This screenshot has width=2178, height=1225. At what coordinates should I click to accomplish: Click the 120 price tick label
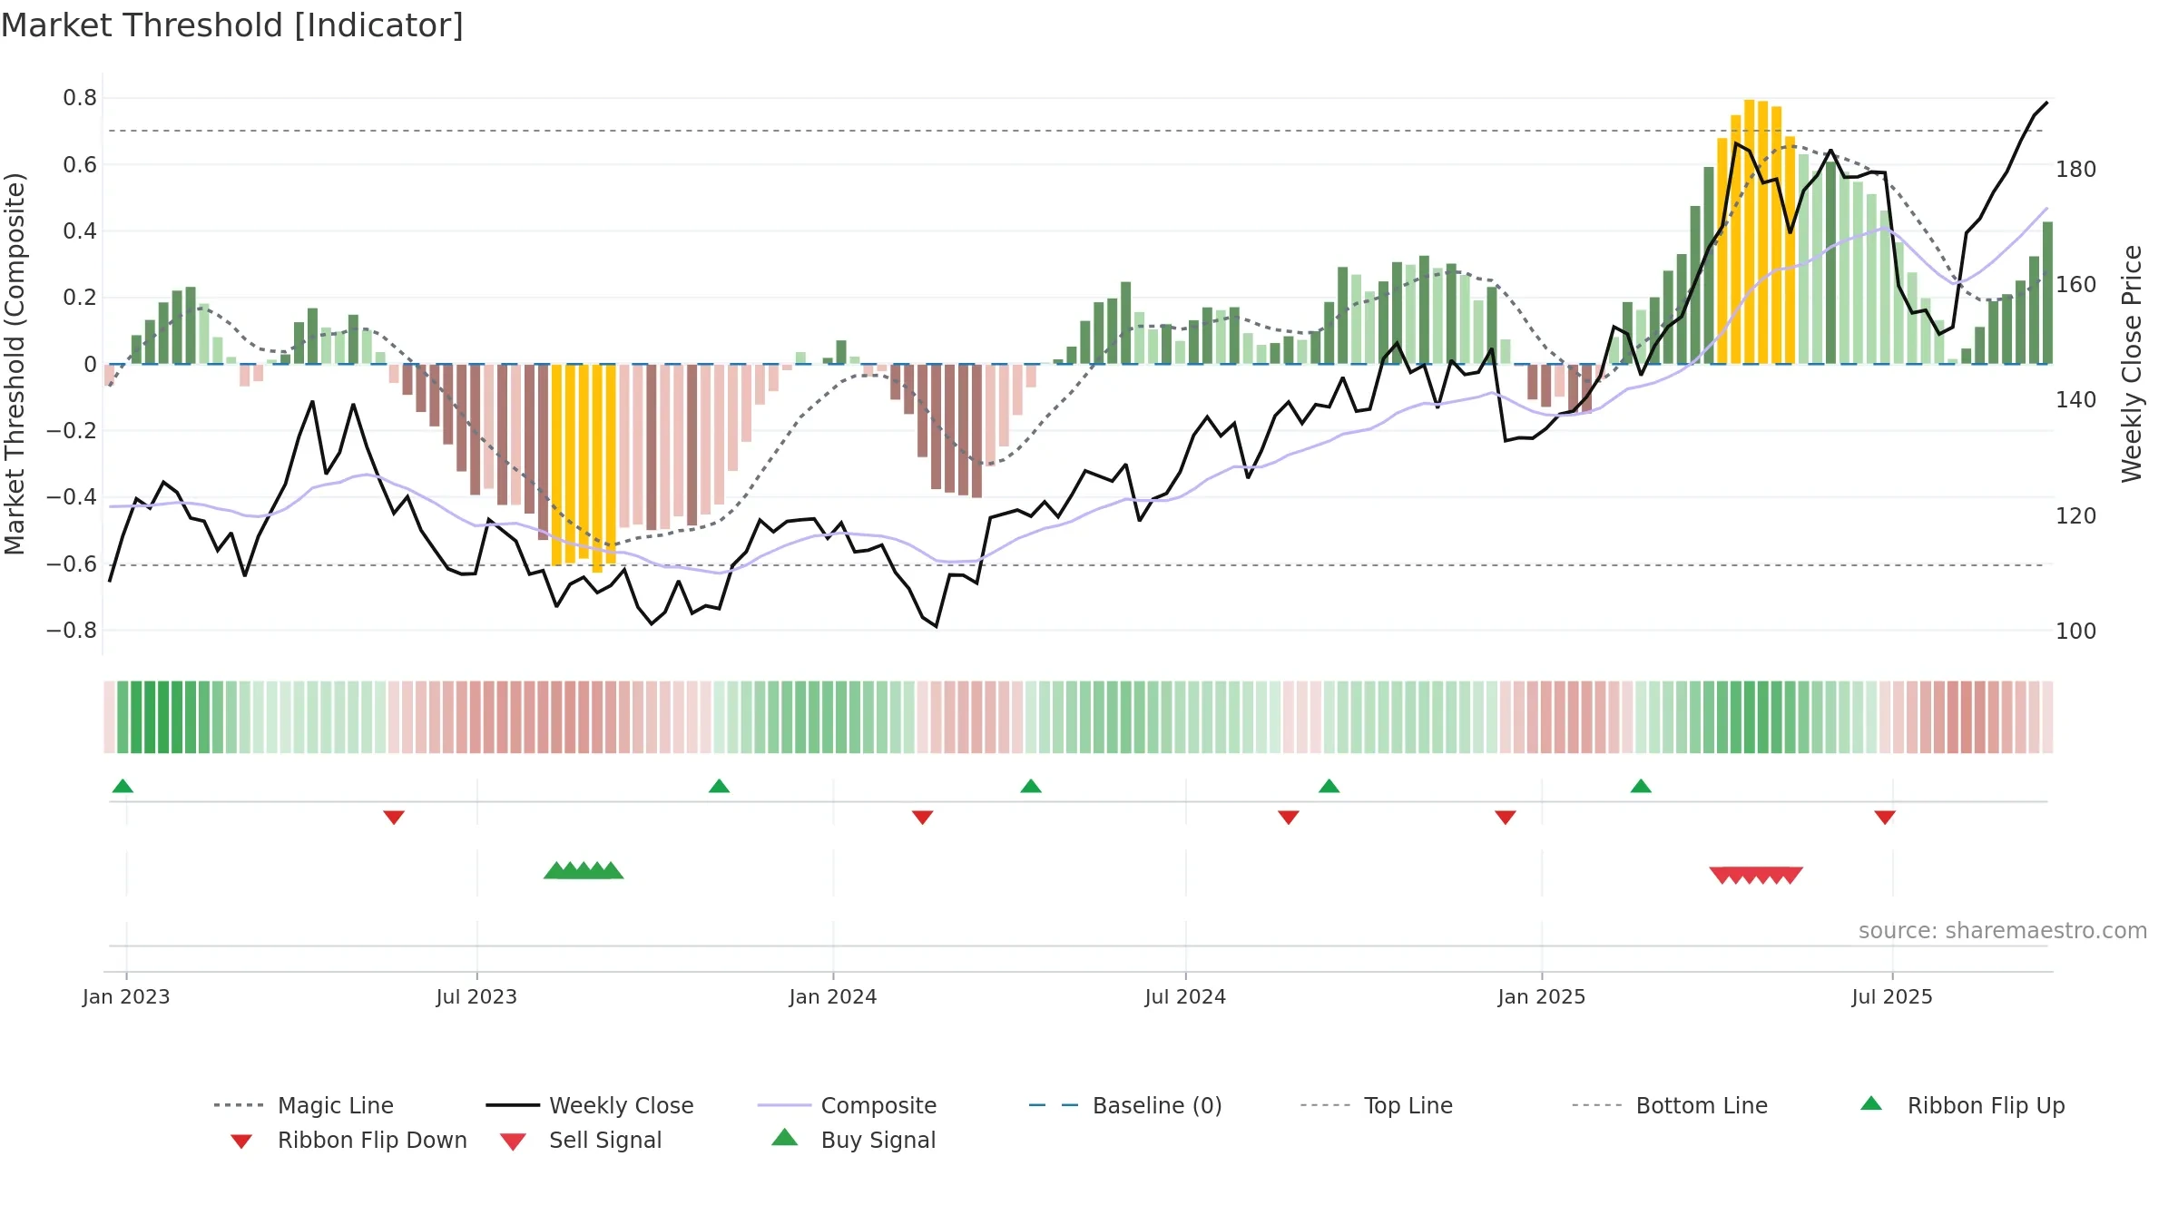coord(2076,515)
